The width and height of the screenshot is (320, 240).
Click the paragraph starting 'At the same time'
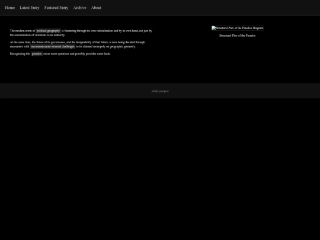[x=78, y=44]
